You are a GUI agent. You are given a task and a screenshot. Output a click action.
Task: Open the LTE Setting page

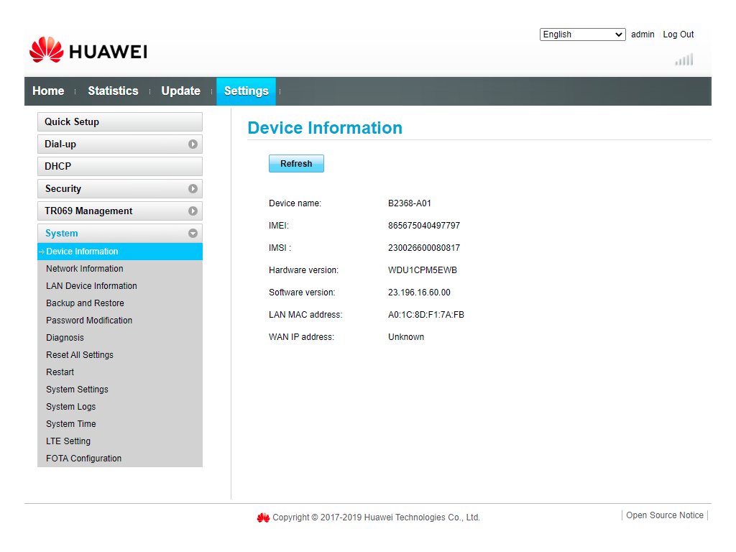pos(68,441)
